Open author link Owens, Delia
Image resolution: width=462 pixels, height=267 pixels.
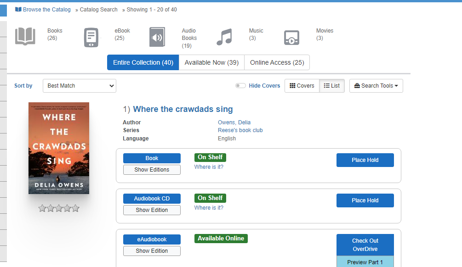[x=234, y=122]
